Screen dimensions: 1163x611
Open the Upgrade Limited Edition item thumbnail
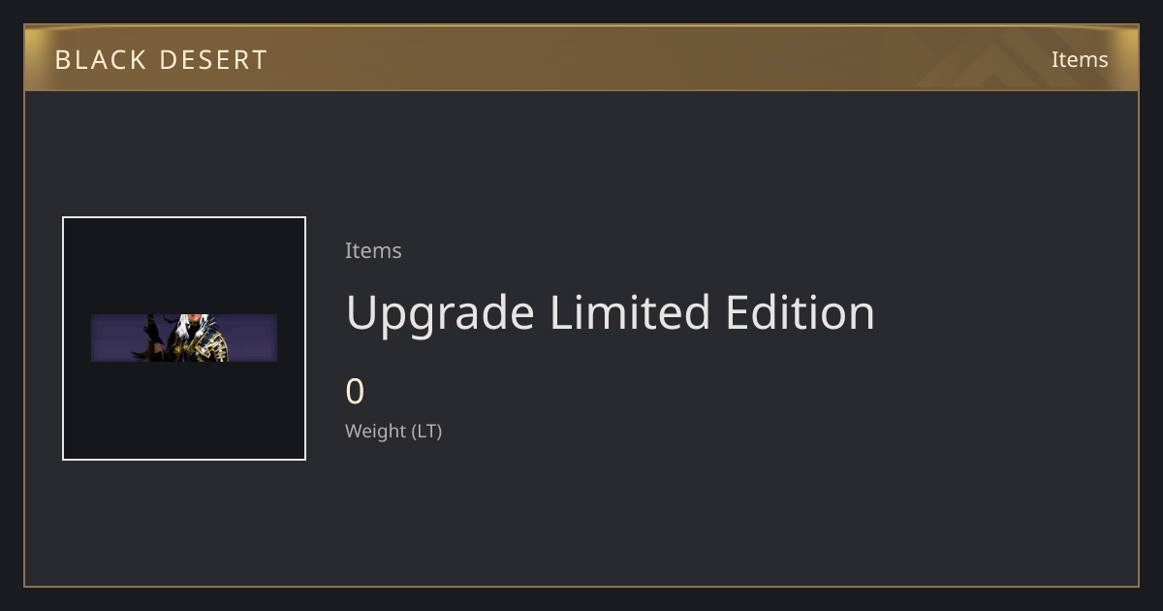point(184,338)
